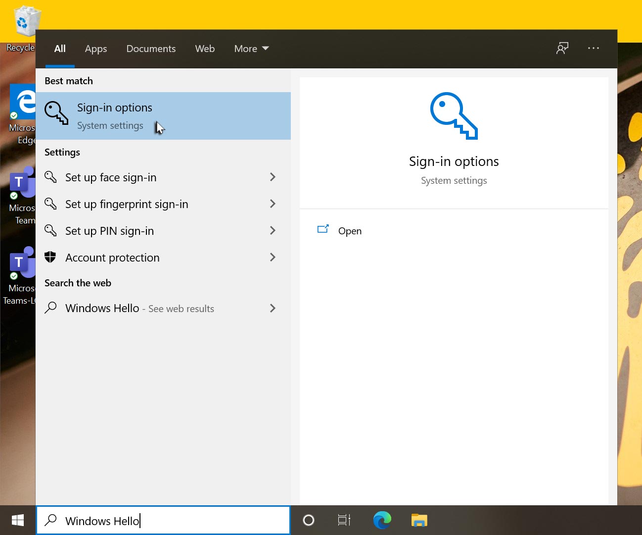
Task: Open File Explorer from the taskbar
Action: 419,520
